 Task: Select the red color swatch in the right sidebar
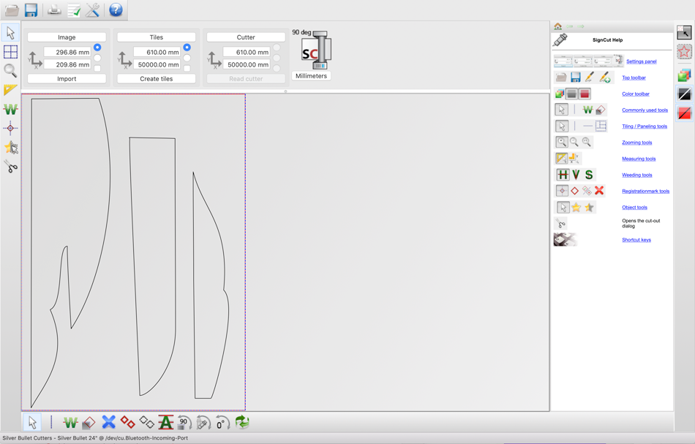click(684, 113)
